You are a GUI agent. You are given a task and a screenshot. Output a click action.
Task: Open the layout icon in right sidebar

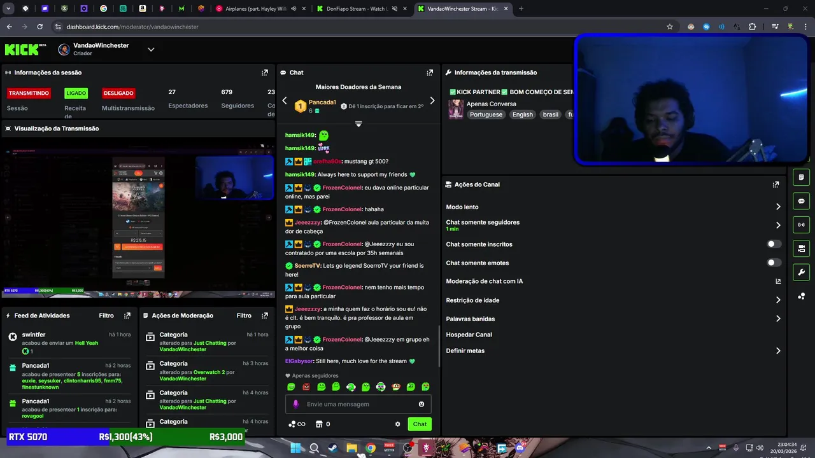pos(801,248)
